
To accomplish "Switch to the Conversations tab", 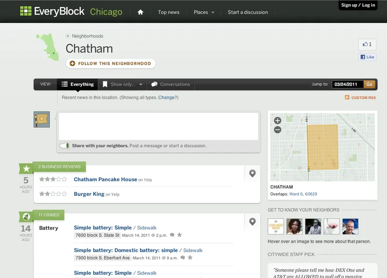I will pos(171,84).
